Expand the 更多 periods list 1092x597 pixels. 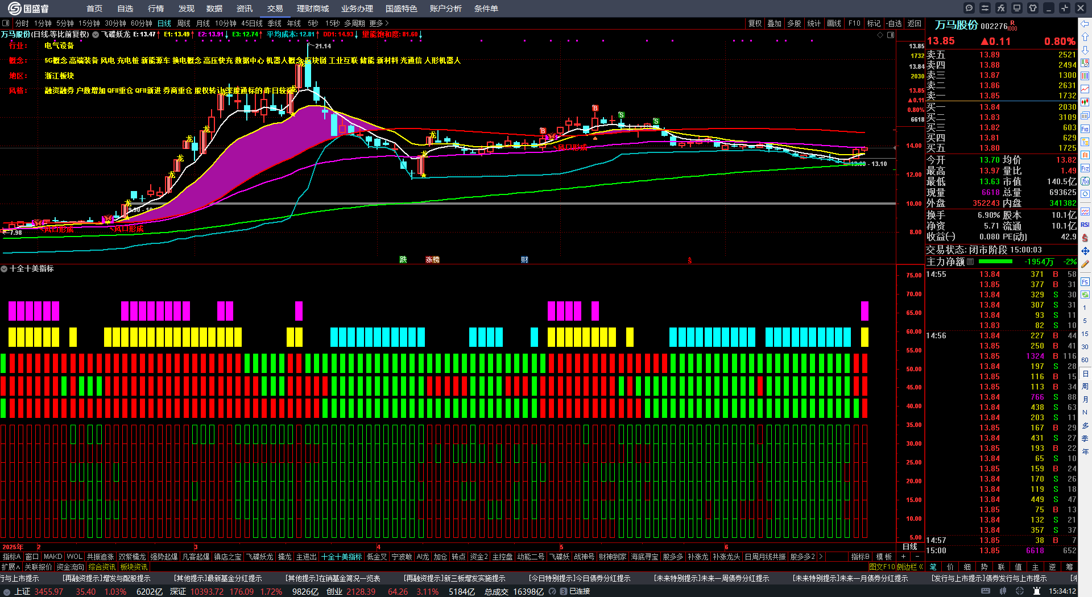pyautogui.click(x=379, y=23)
